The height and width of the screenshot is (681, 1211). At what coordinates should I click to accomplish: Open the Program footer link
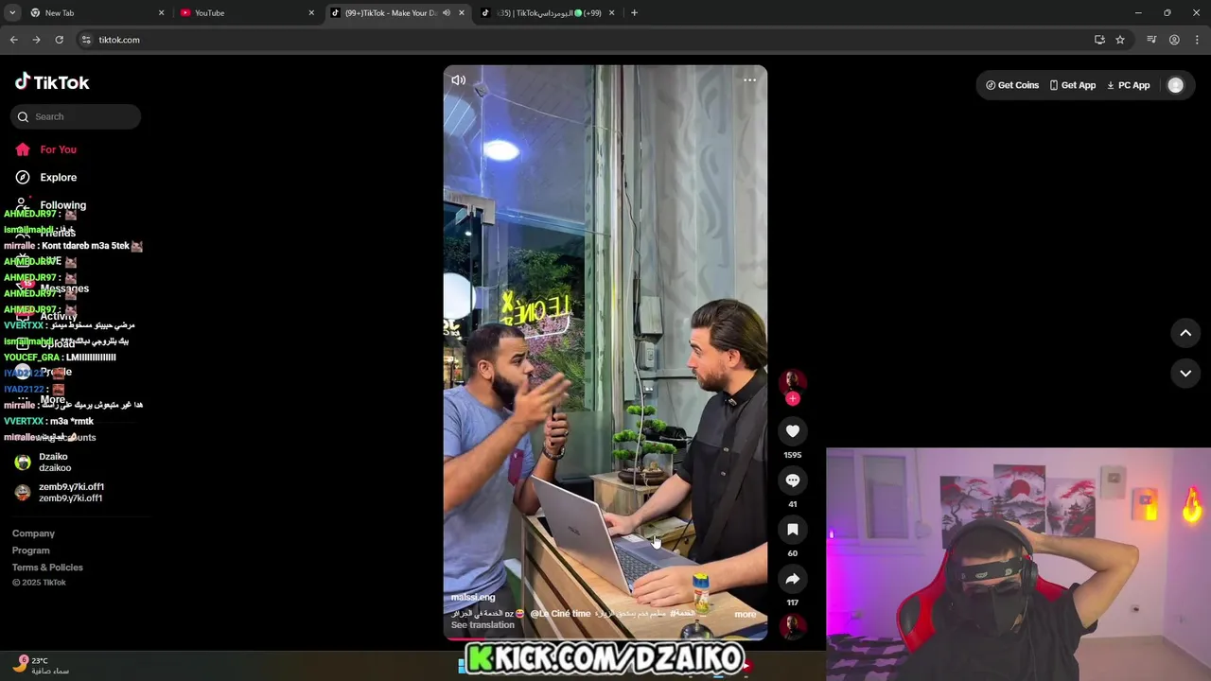pos(31,550)
